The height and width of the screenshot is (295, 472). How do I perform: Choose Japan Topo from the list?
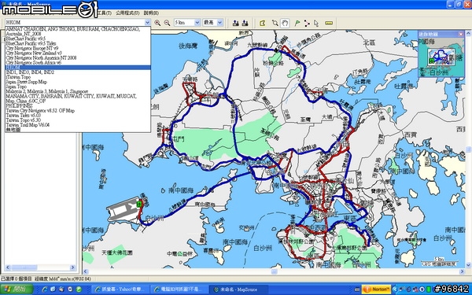pyautogui.click(x=78, y=87)
